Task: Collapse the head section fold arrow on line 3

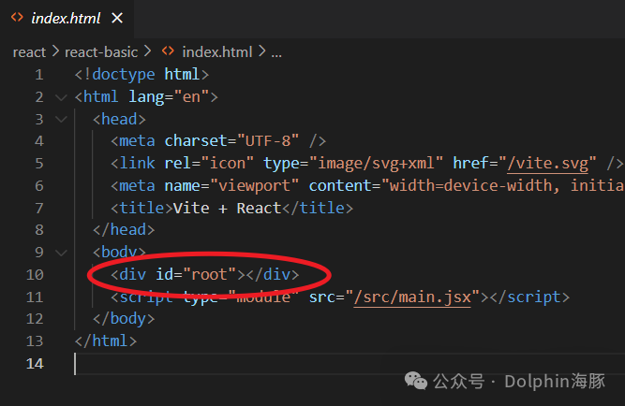Action: pyautogui.click(x=61, y=119)
